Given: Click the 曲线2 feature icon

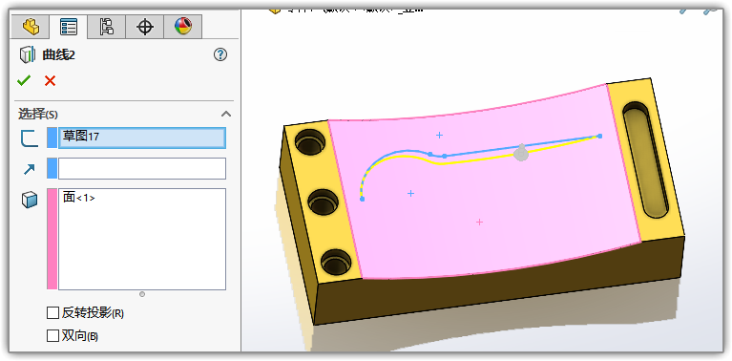Looking at the screenshot, I should point(27,55).
